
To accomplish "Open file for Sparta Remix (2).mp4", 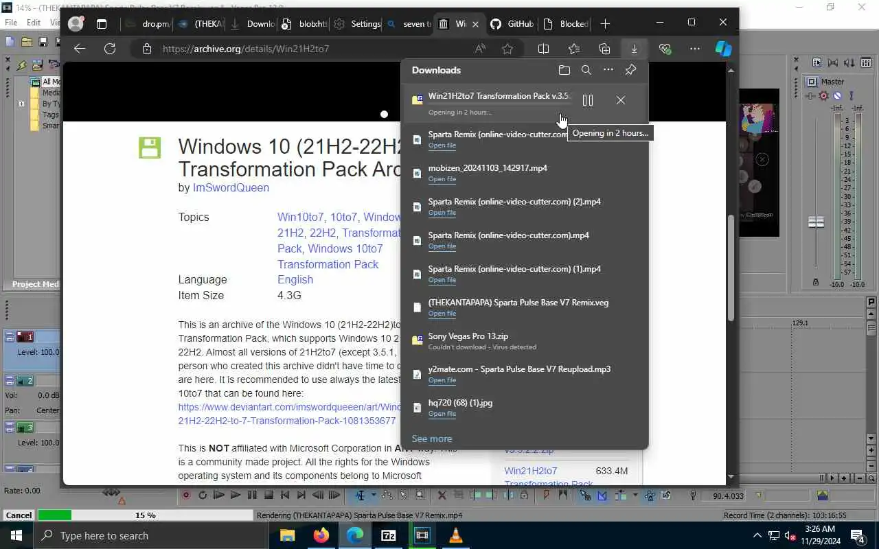I will (x=442, y=213).
